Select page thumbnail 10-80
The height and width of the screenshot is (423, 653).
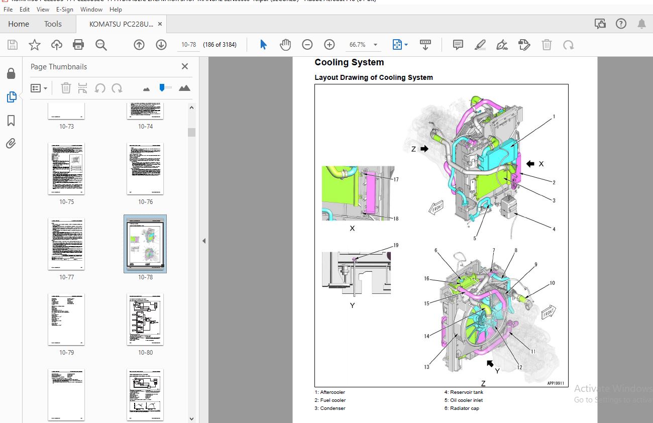[x=145, y=320]
